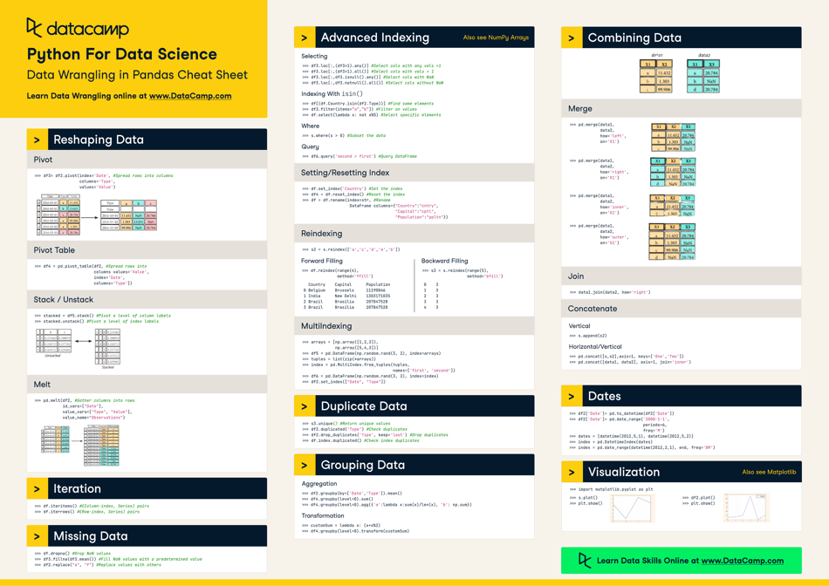The width and height of the screenshot is (829, 586).
Task: Follow the 'Also see NumPy Arrays' link
Action: (x=496, y=37)
